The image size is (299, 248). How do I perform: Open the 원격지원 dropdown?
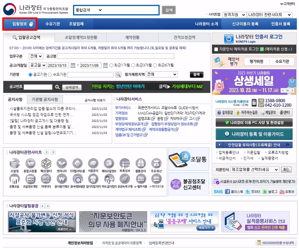[x=234, y=15]
